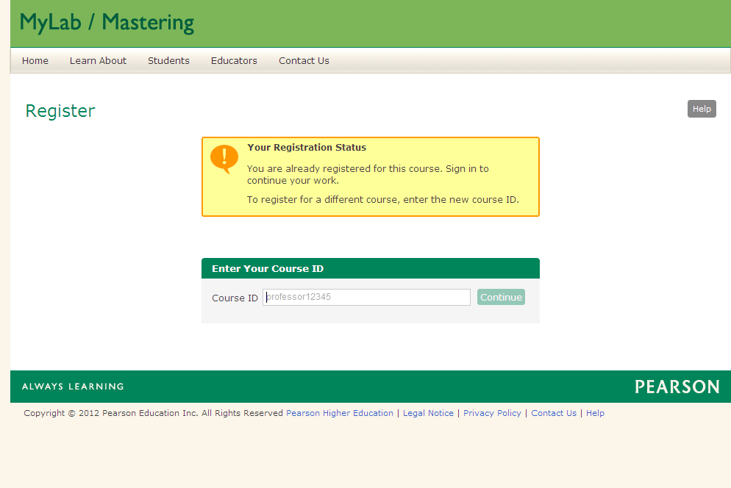Open the Pearson Higher Education link

tap(340, 413)
